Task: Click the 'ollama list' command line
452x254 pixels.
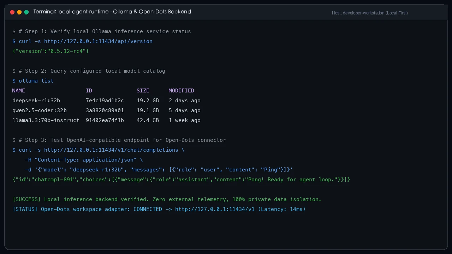Action: (x=33, y=81)
